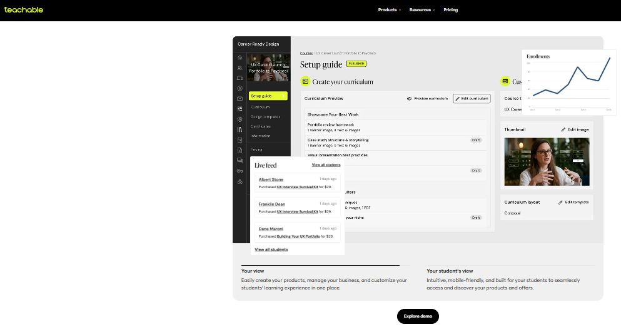
Task: Open Design templates in the course sidebar
Action: point(265,117)
